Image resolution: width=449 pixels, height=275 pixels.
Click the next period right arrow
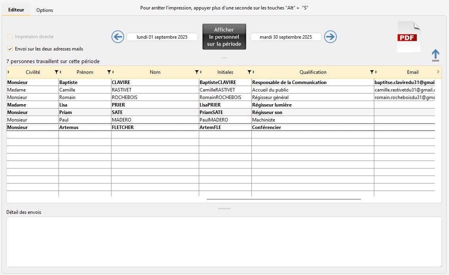coord(330,37)
